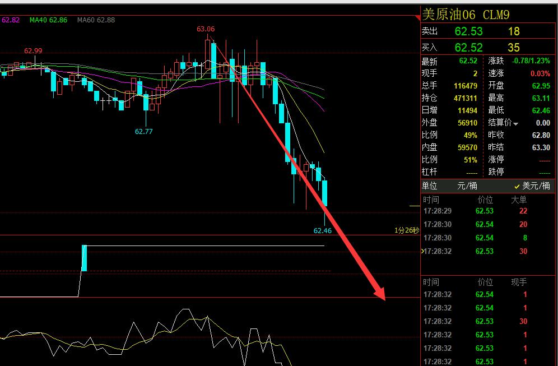Click the 大单 column header

click(519, 200)
